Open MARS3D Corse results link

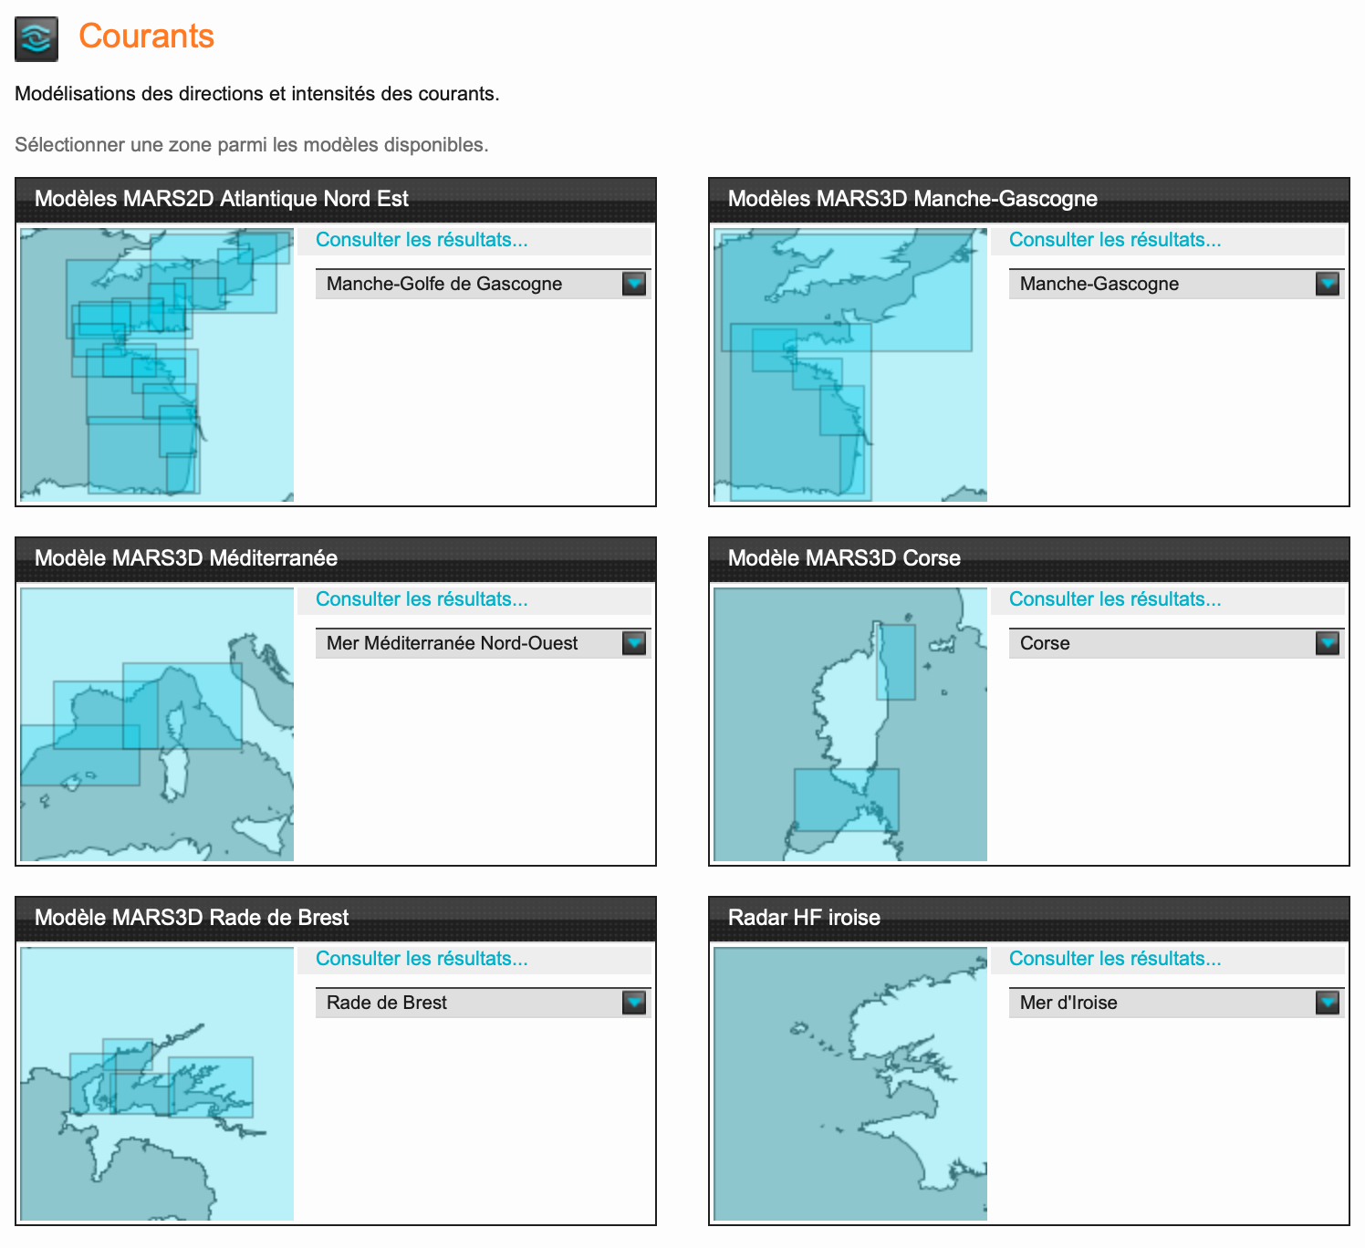pos(1115,599)
